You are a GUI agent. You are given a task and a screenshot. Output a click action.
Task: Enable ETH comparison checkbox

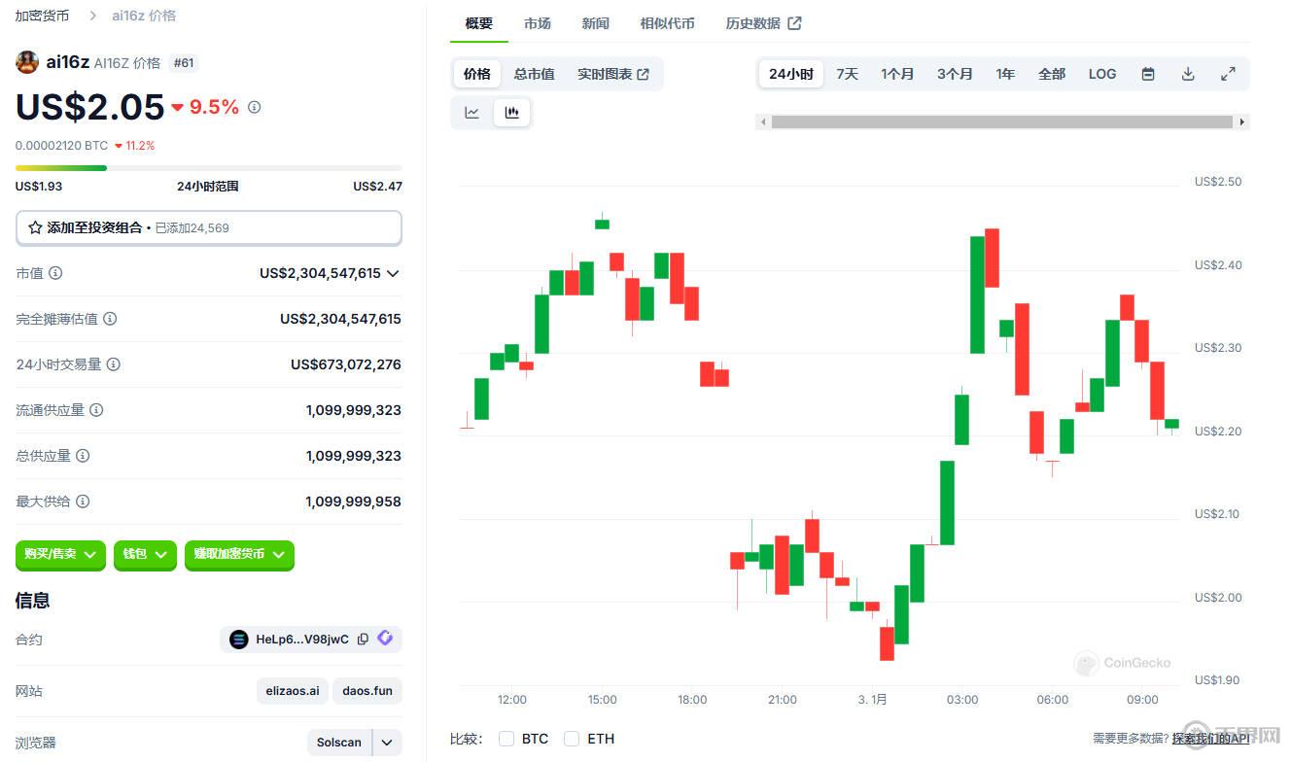572,739
